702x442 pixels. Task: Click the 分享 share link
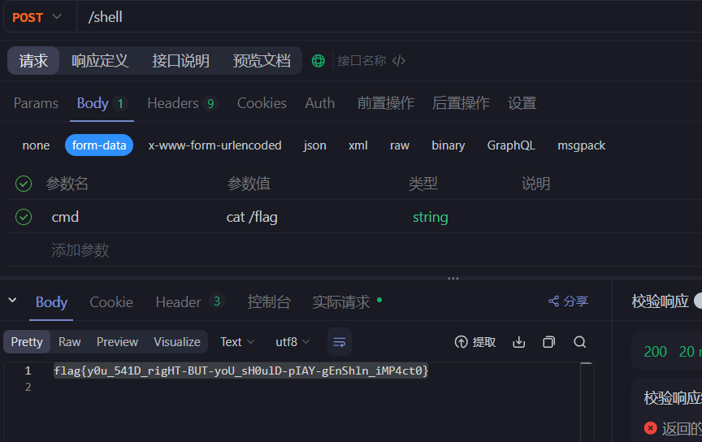[x=568, y=301]
